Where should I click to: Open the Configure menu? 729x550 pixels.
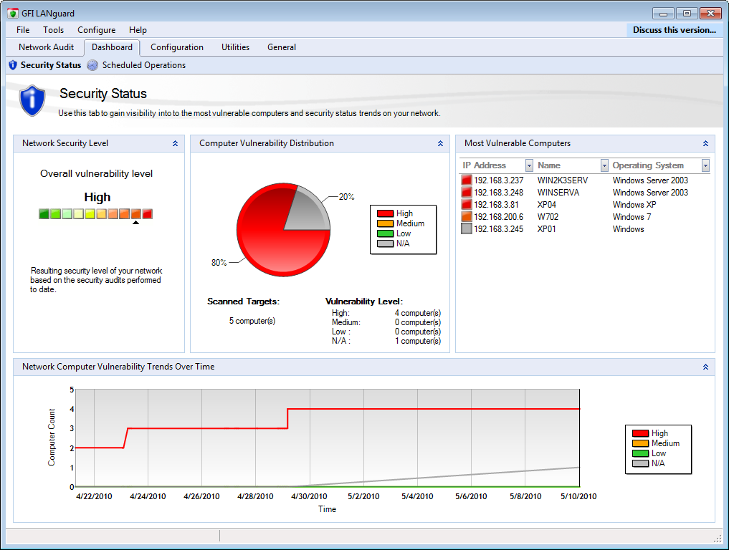(96, 30)
